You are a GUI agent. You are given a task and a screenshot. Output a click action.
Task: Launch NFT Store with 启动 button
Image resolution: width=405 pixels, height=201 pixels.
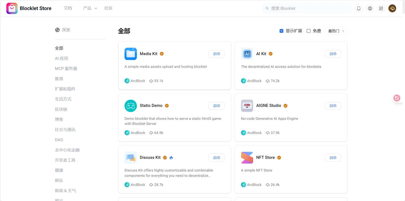333,158
